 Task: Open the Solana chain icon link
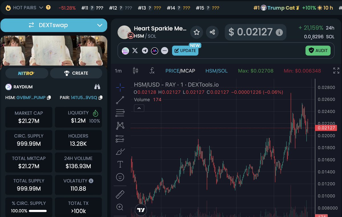125,51
